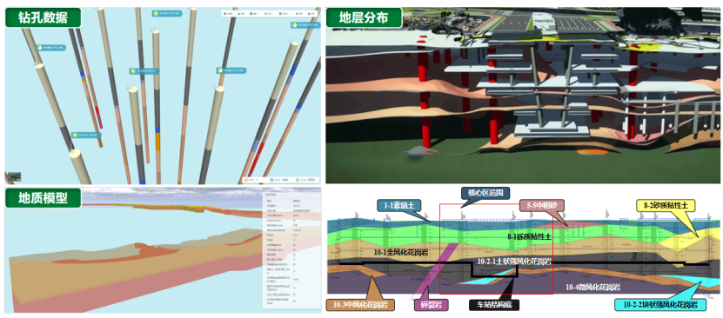Click the orange status counter at bottom
Image resolution: width=723 pixels, height=318 pixels.
tap(251, 180)
